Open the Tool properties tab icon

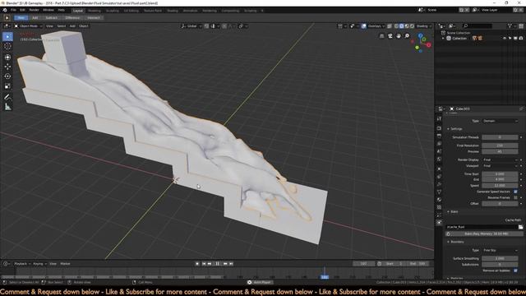(x=439, y=118)
